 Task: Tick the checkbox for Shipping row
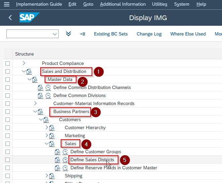coord(7,176)
